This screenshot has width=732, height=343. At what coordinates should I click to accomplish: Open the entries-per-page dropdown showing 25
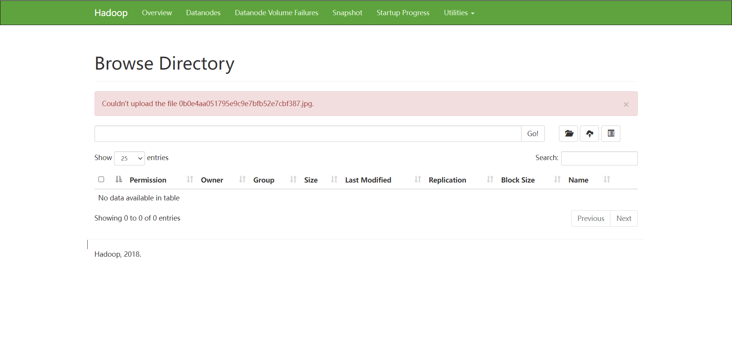(x=129, y=158)
